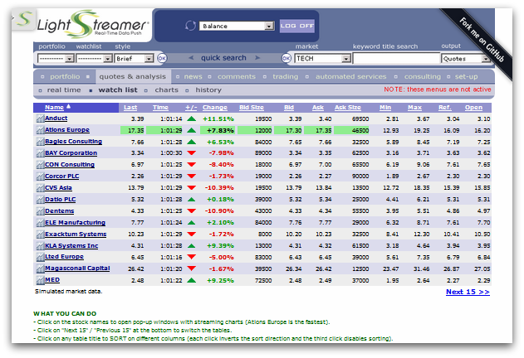The image size is (524, 358).
Task: Open the Magasconall Capital stock link
Action: click(77, 268)
